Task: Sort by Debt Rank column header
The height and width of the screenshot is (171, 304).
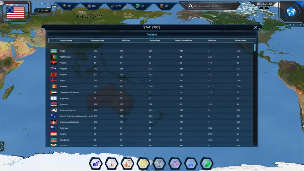Action: coord(212,40)
